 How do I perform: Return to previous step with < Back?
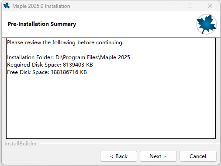coord(118,156)
